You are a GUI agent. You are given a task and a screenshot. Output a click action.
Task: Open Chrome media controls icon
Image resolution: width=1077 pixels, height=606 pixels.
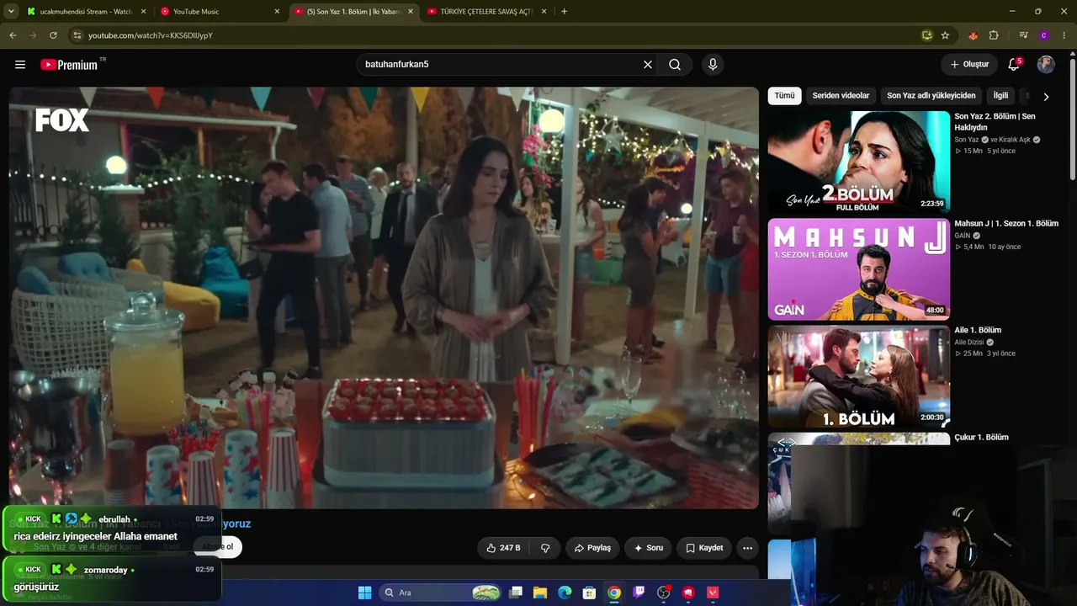1023,35
